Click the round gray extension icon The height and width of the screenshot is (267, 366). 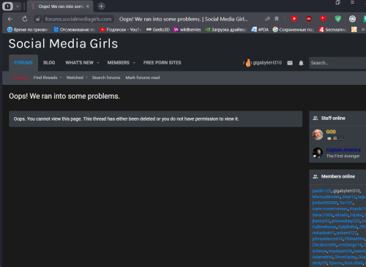coord(352,19)
